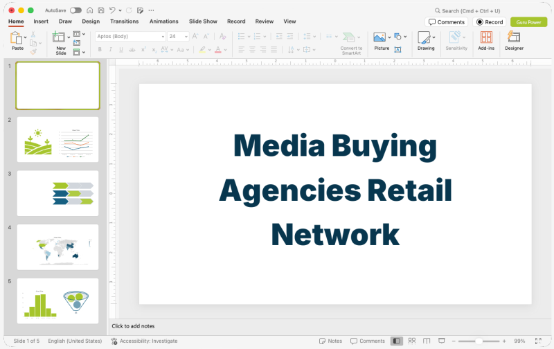The image size is (554, 349).
Task: Switch to Slide Sorter view icon
Action: tap(412, 341)
